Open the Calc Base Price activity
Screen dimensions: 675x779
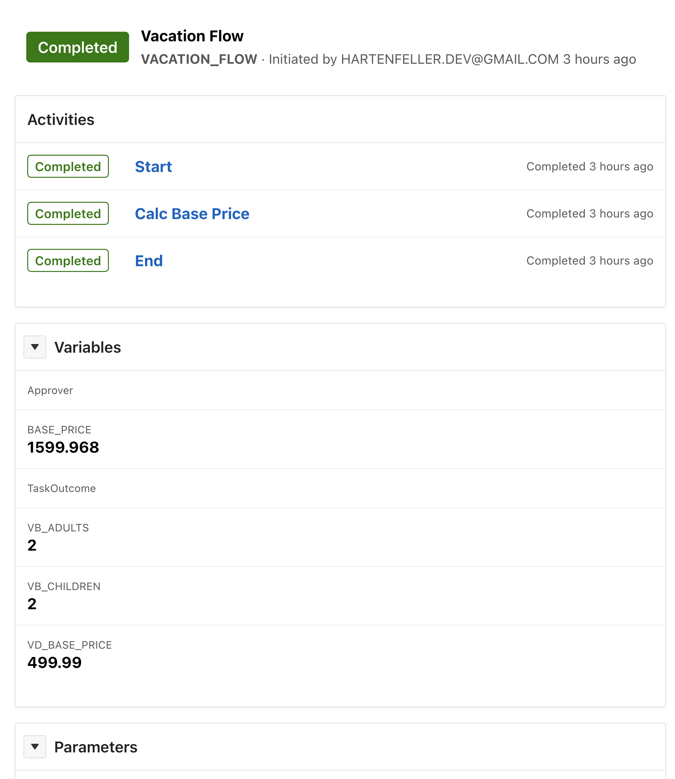click(192, 214)
